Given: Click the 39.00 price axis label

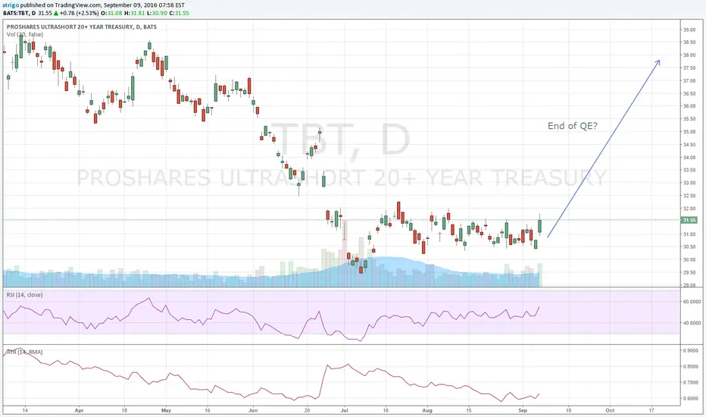Looking at the screenshot, I should pos(689,30).
